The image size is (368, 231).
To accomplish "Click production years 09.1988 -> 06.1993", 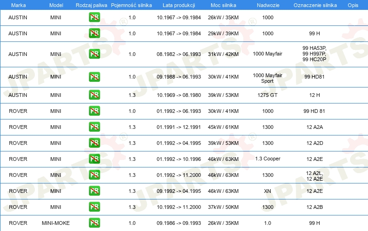I will tap(179, 77).
